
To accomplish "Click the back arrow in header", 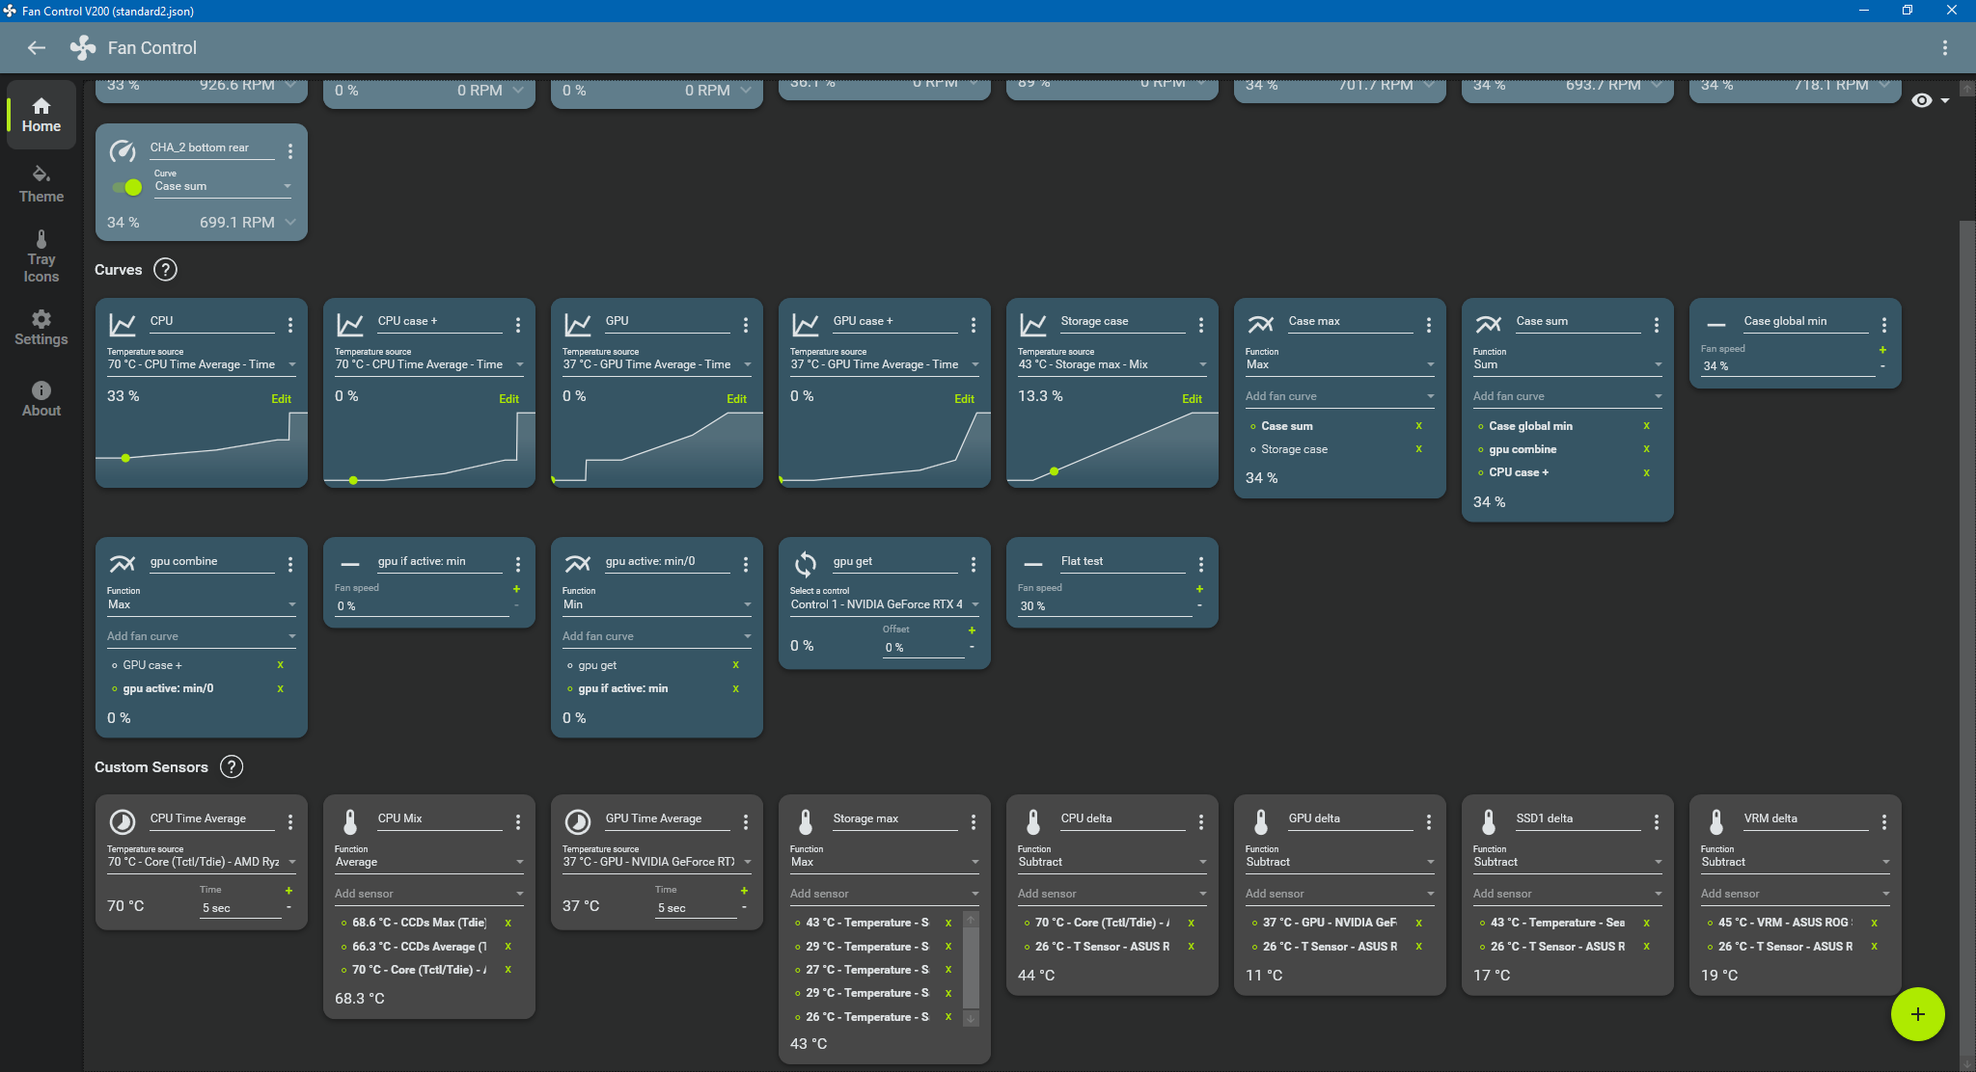I will [37, 48].
